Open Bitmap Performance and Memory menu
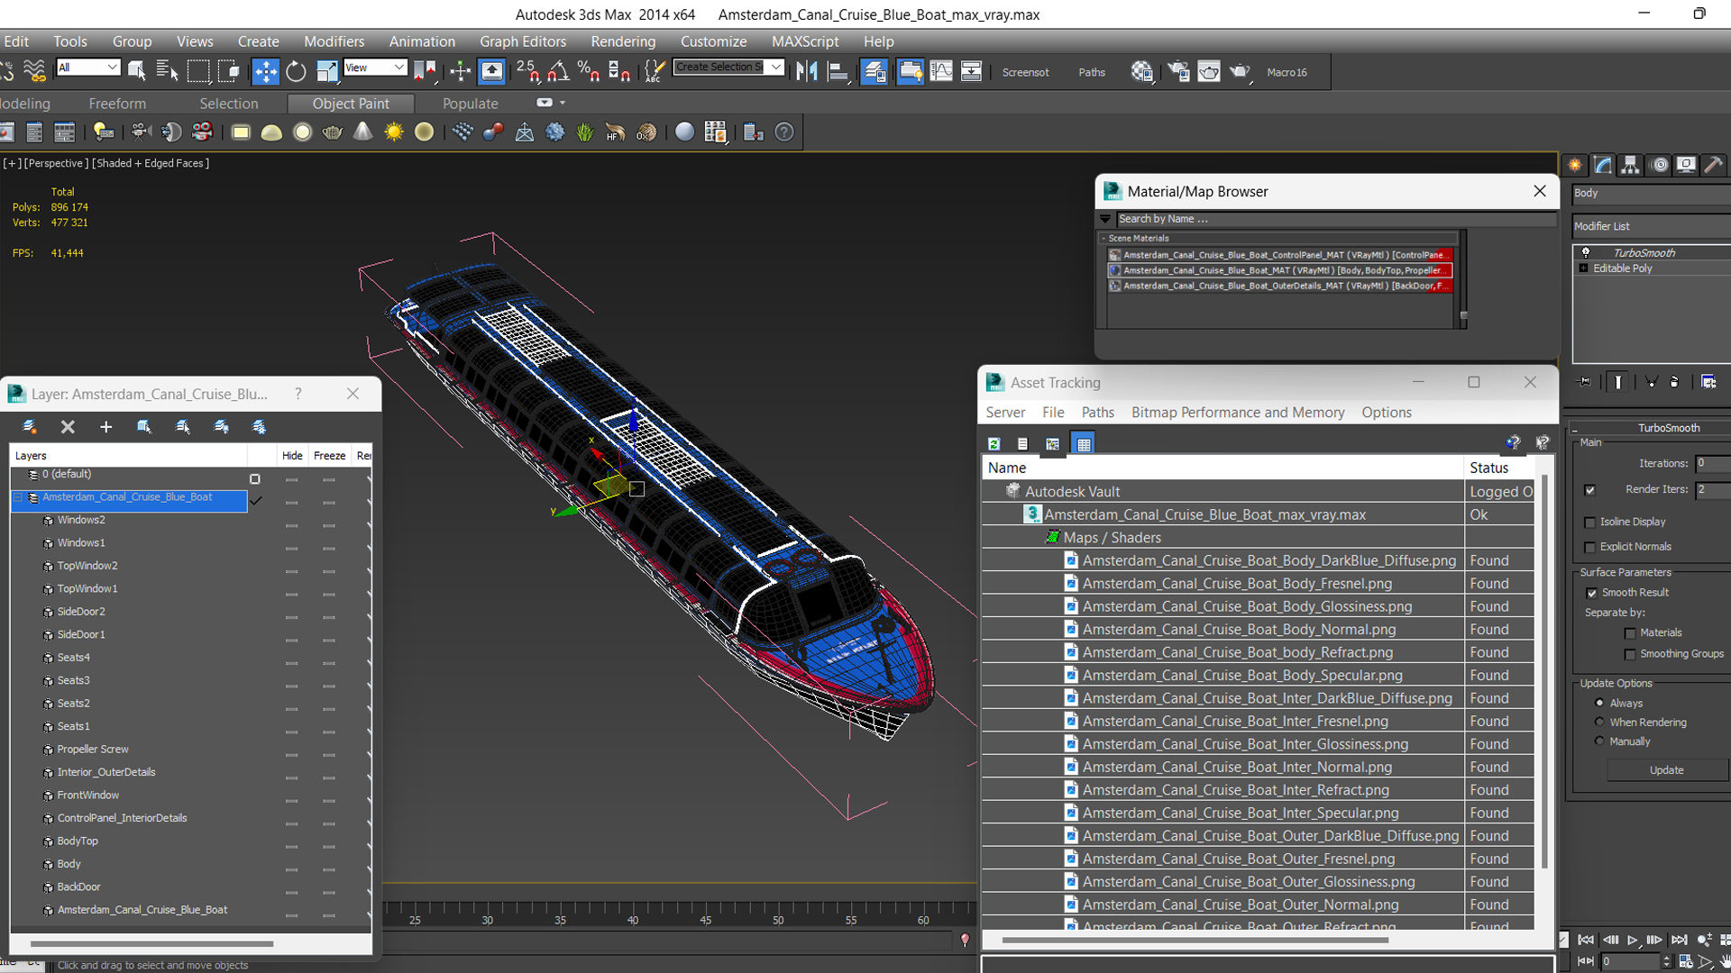 point(1238,412)
